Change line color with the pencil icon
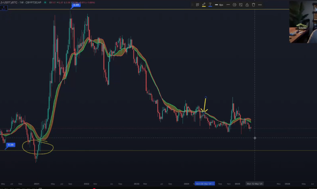This screenshot has height=189, width=317. coord(204,5)
